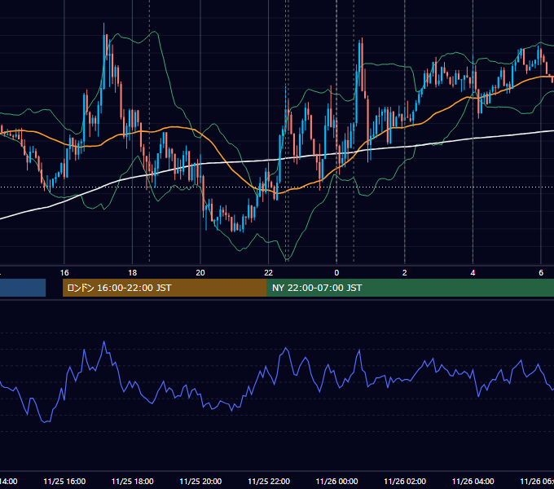
Task: Click the '6' hour label on price chart axis
Action: (x=541, y=273)
